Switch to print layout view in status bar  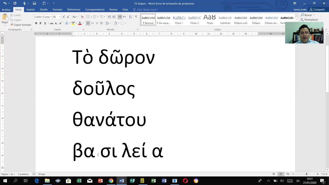(x=281, y=174)
